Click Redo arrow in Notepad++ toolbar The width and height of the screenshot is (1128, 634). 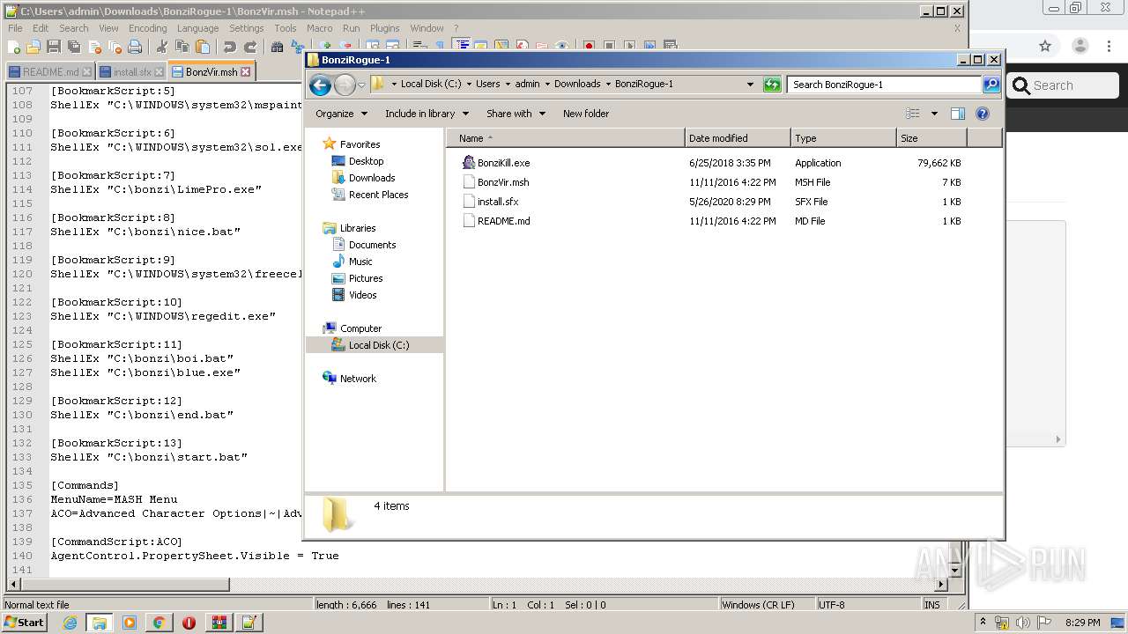pyautogui.click(x=250, y=46)
